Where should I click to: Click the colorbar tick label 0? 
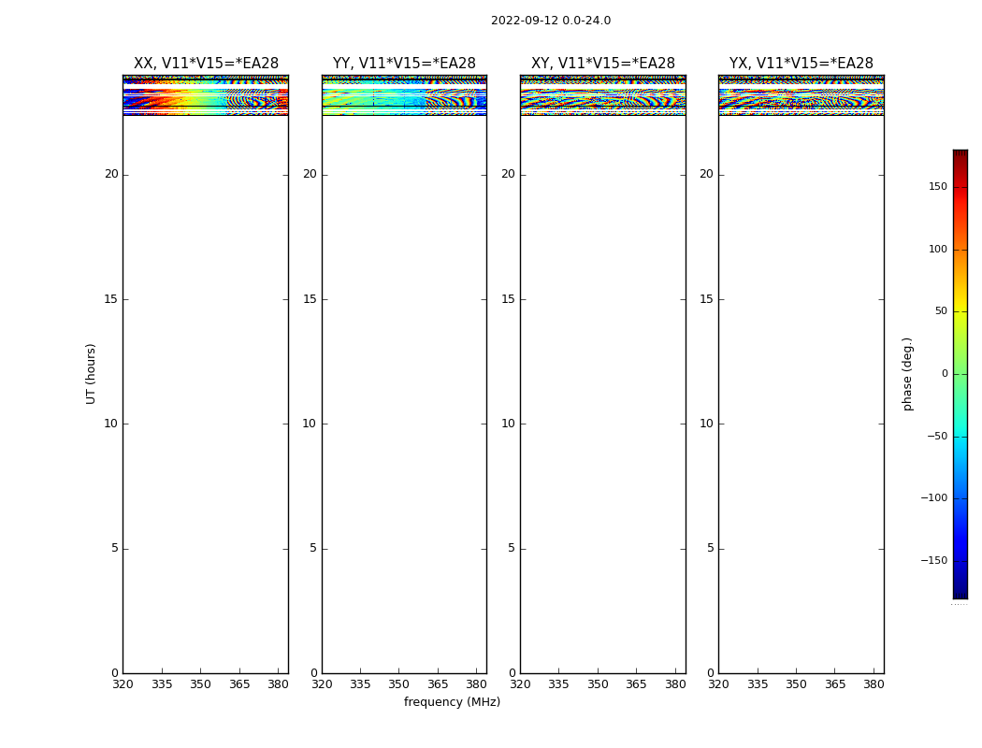point(945,374)
